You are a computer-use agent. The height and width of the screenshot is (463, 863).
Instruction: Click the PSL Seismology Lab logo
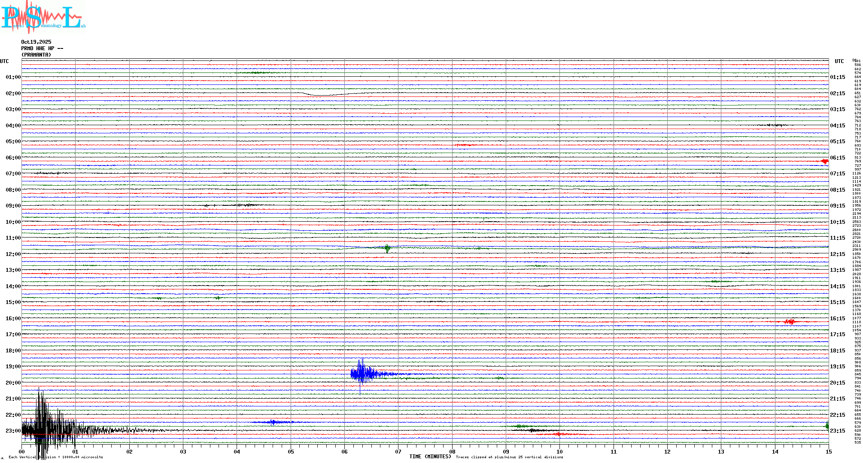pyautogui.click(x=43, y=17)
